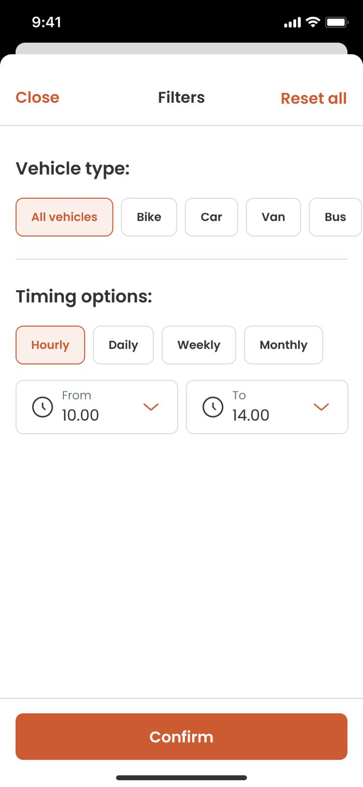Choose the Monthly timing option
The height and width of the screenshot is (787, 363).
click(x=283, y=345)
